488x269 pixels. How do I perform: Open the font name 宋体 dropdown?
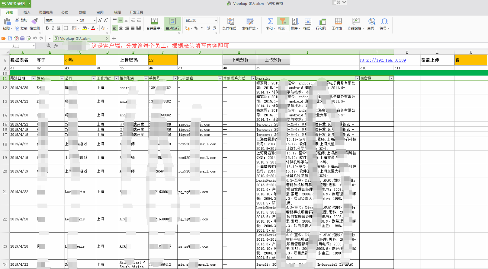77,20
